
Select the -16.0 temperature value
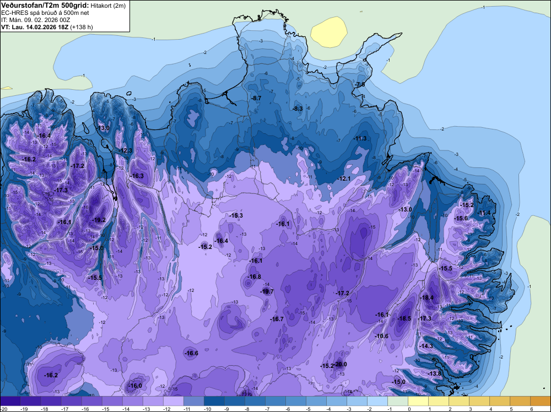point(135,386)
